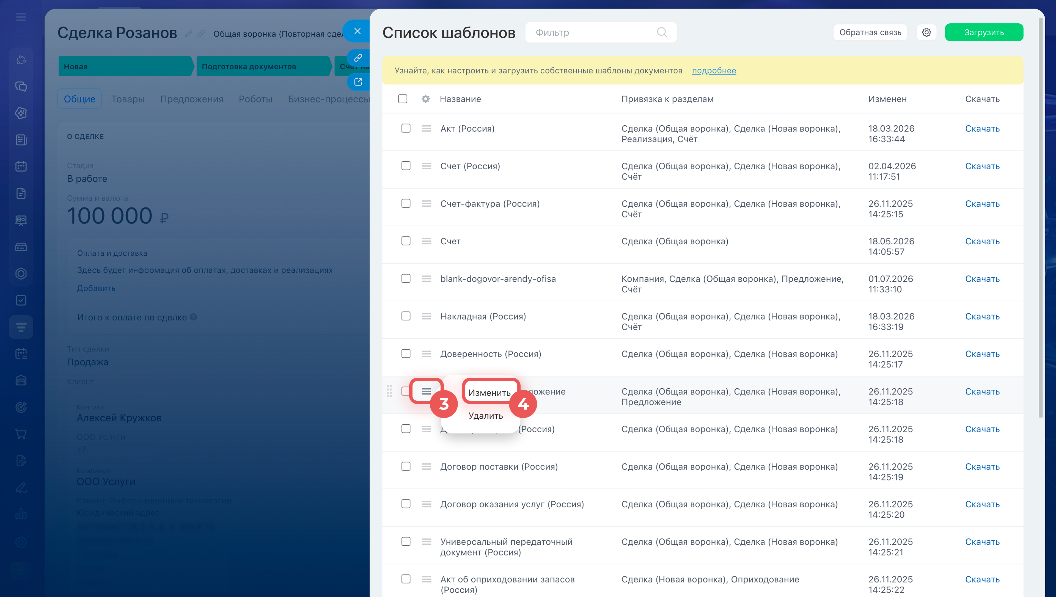Open the drive disk icon in the sidebar
Viewport: 1056px width, 597px height.
[21, 247]
